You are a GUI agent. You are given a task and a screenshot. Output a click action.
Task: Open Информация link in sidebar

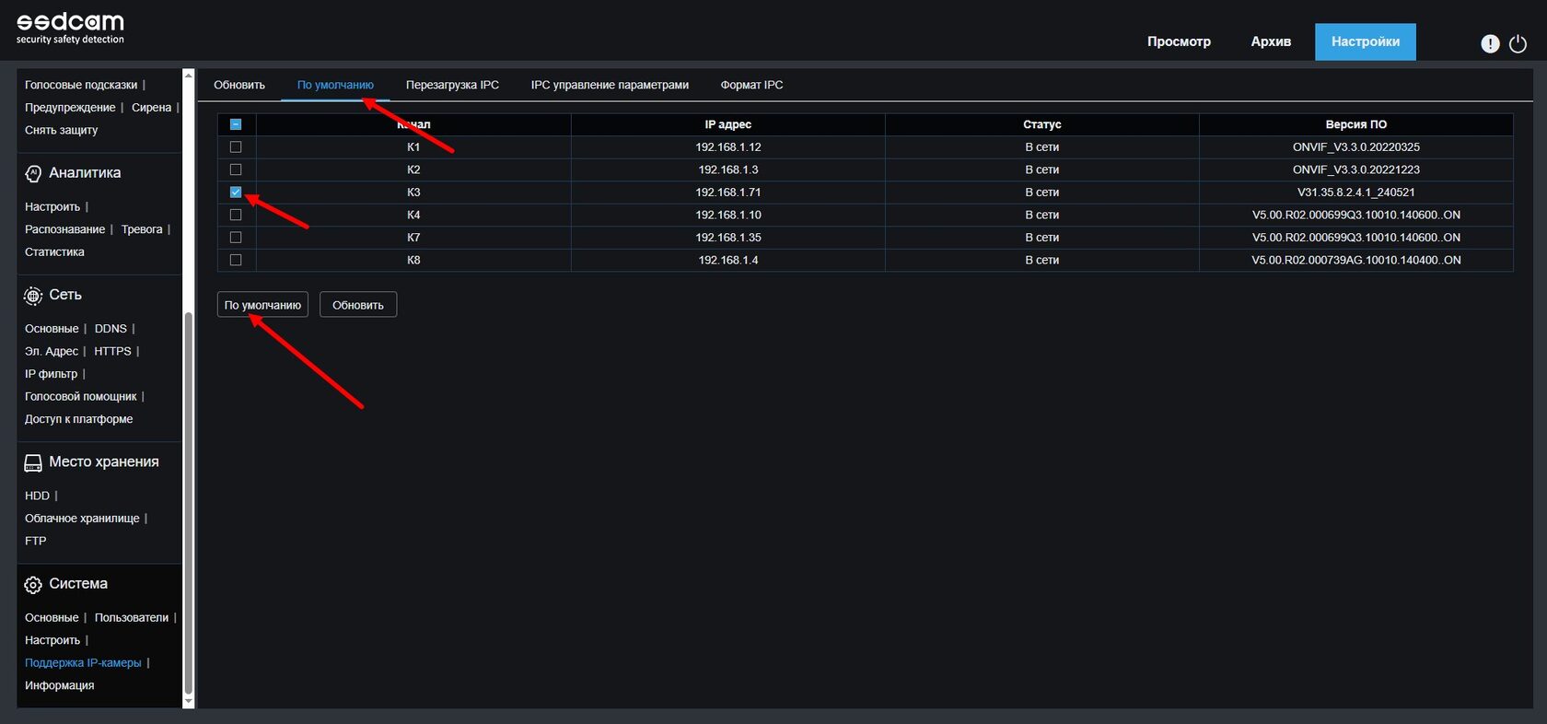59,685
